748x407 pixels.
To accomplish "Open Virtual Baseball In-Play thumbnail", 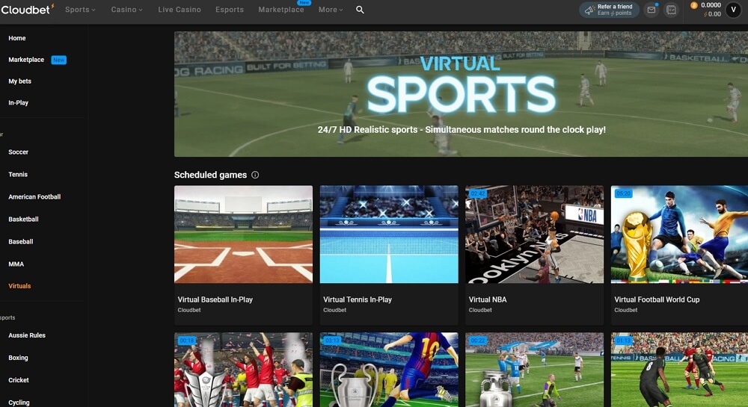I will pyautogui.click(x=243, y=234).
